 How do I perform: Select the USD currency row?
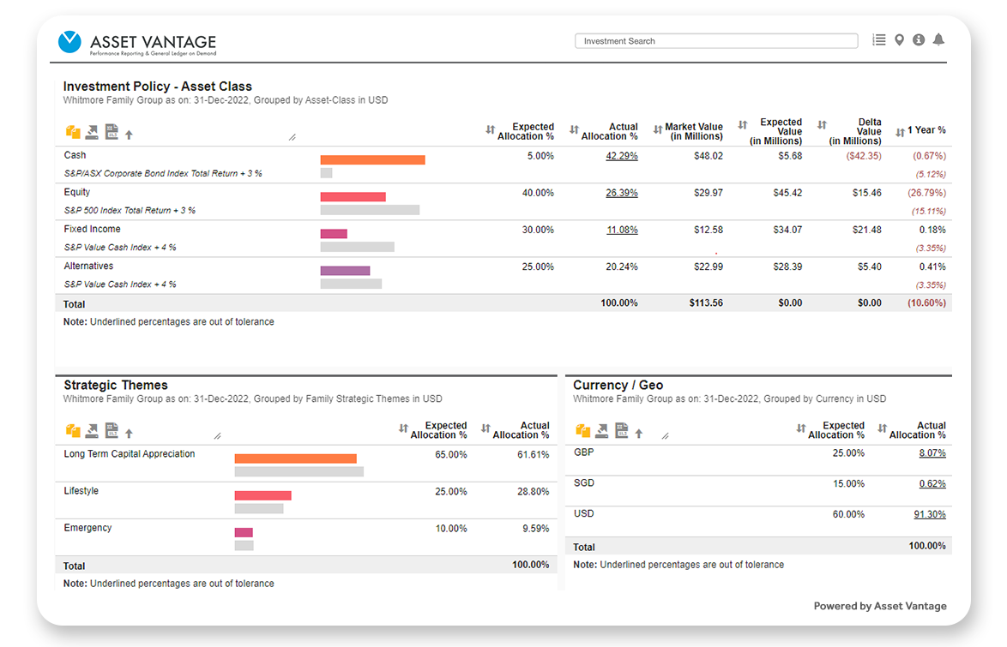[758, 522]
